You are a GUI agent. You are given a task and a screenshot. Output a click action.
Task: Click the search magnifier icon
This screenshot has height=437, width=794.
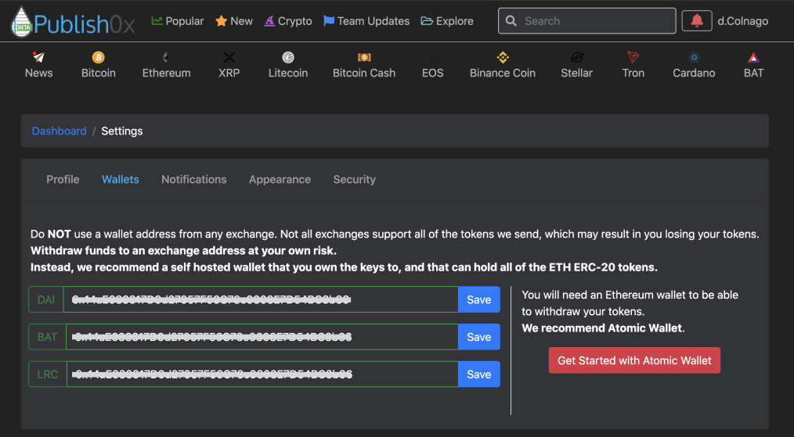pyautogui.click(x=511, y=21)
